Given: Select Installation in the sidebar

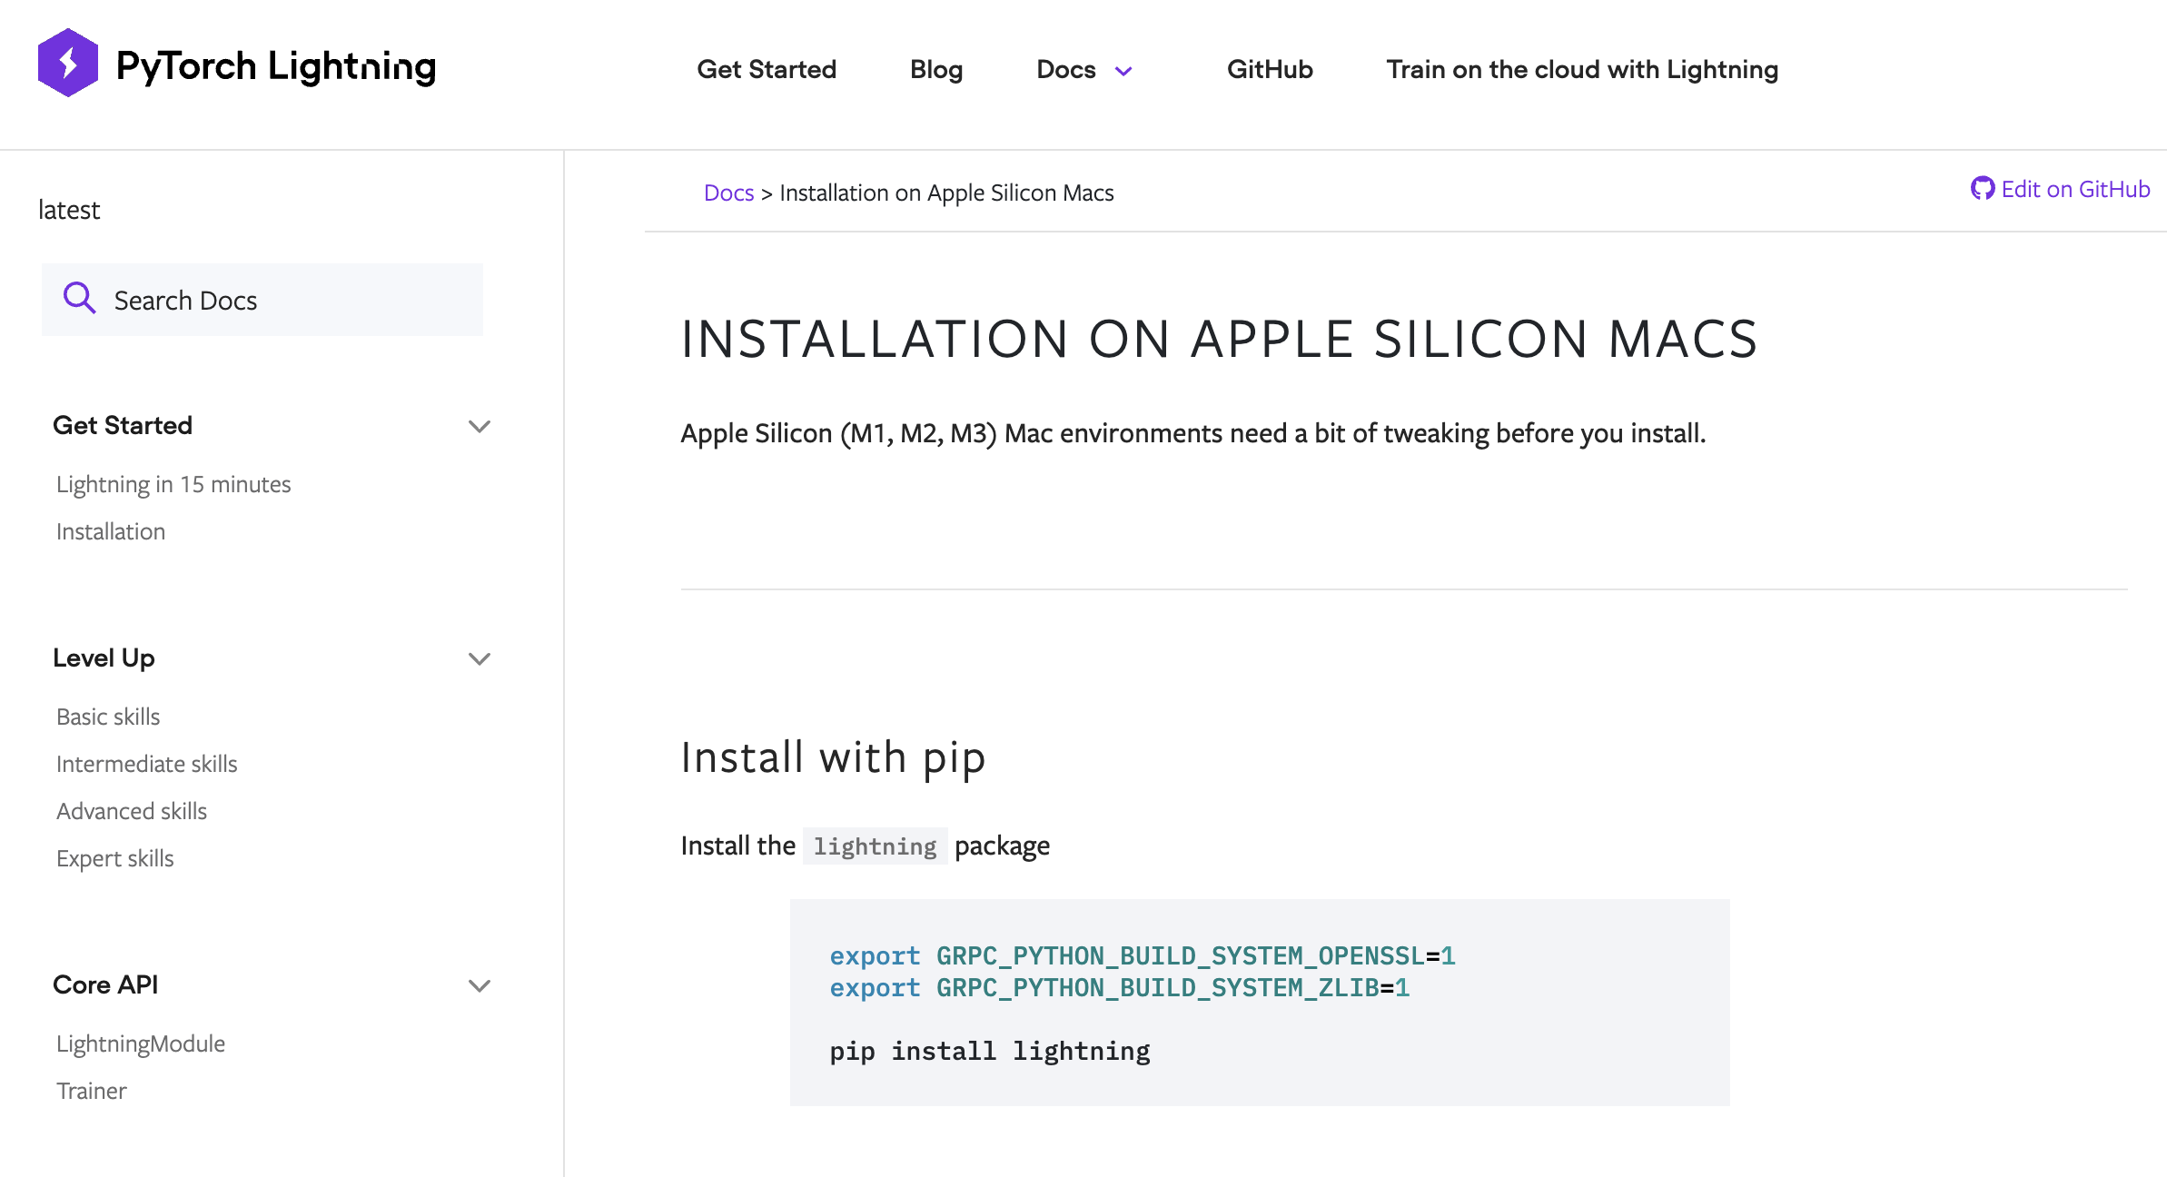Looking at the screenshot, I should coord(111,531).
